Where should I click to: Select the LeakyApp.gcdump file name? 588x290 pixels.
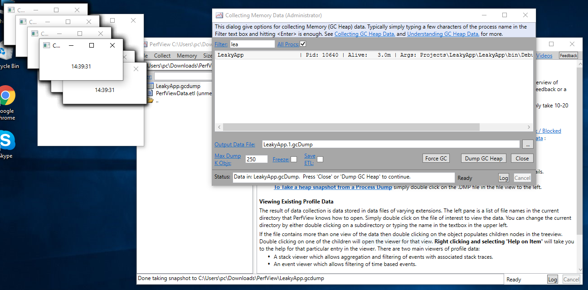click(178, 86)
